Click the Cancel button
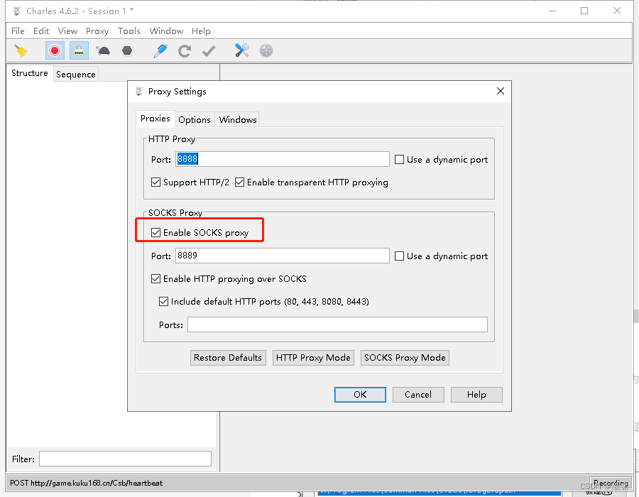 coord(418,395)
